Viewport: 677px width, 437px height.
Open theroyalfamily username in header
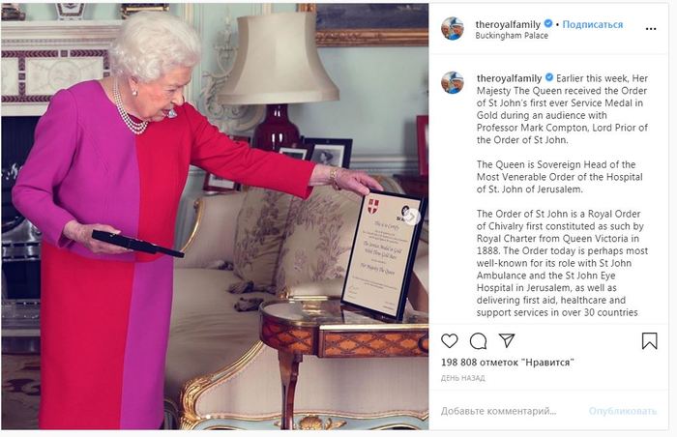tap(508, 24)
